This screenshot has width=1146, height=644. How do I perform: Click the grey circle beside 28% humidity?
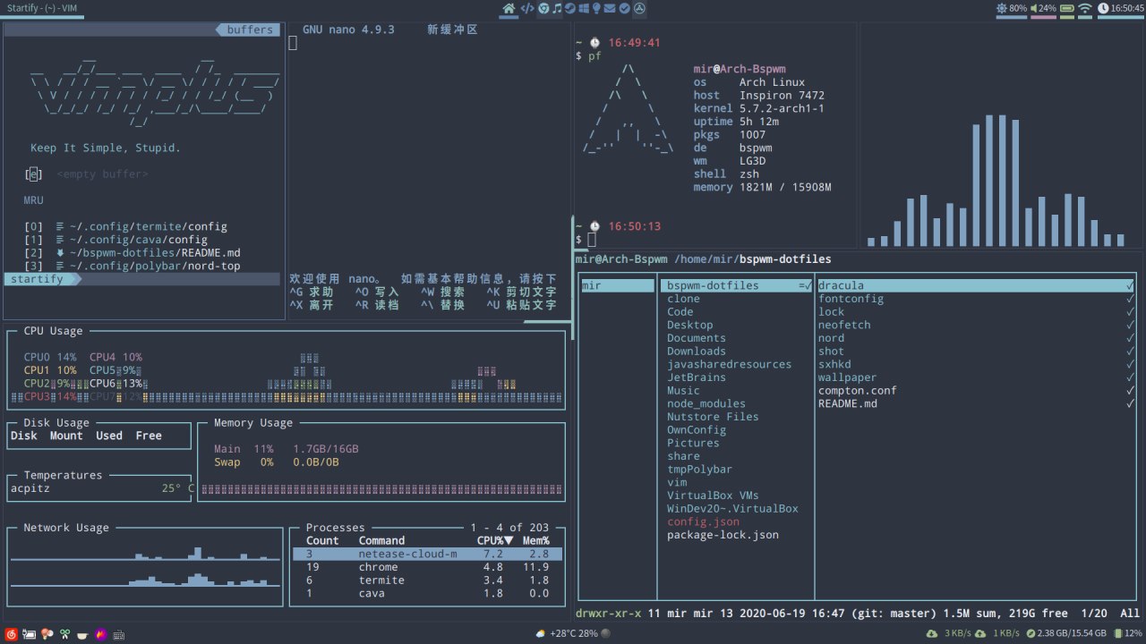coord(606,634)
